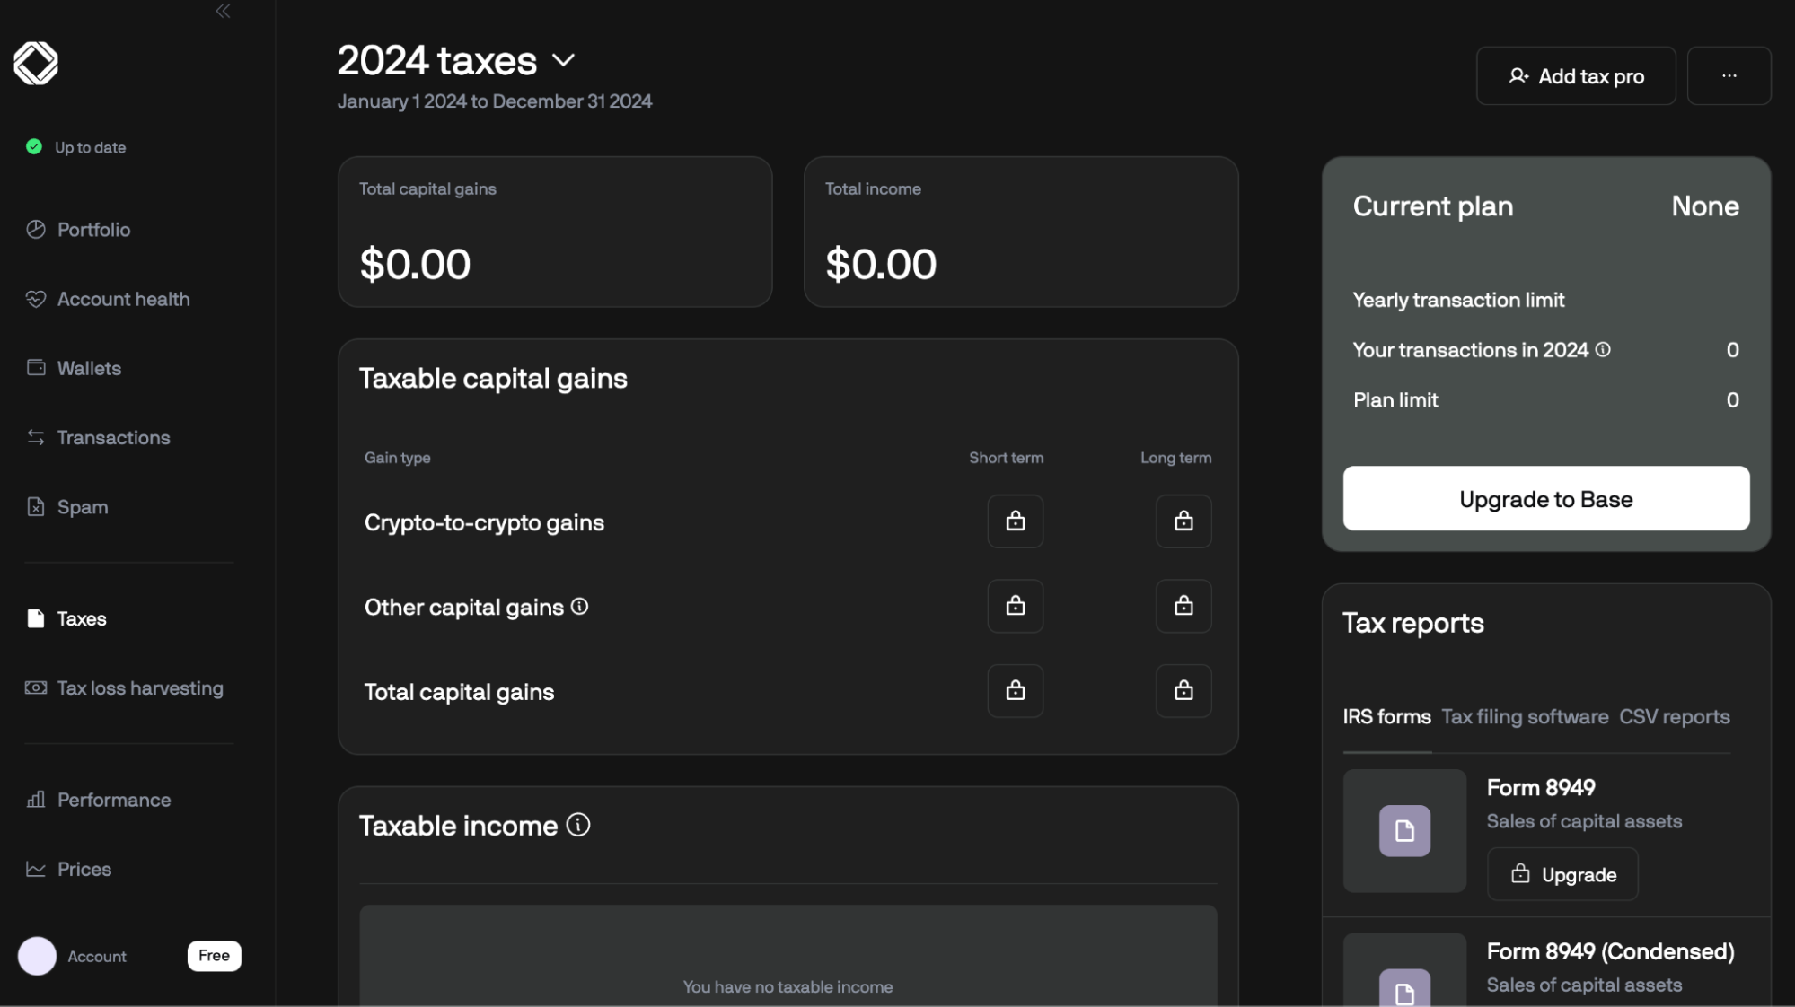
Task: Open the Transactions section
Action: (113, 437)
